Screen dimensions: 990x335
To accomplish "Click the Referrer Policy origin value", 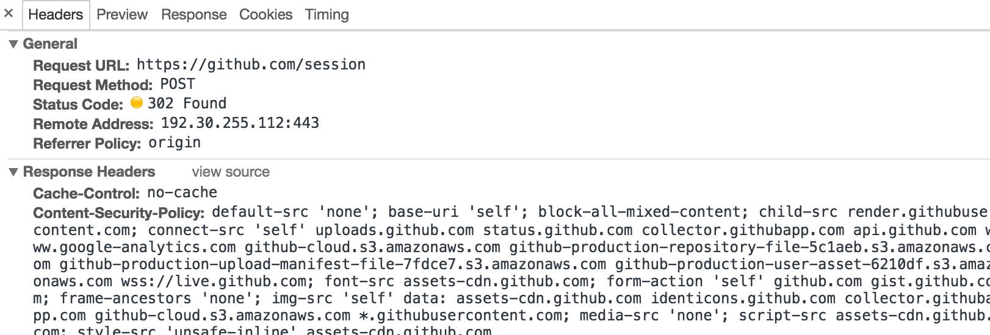I will (175, 143).
